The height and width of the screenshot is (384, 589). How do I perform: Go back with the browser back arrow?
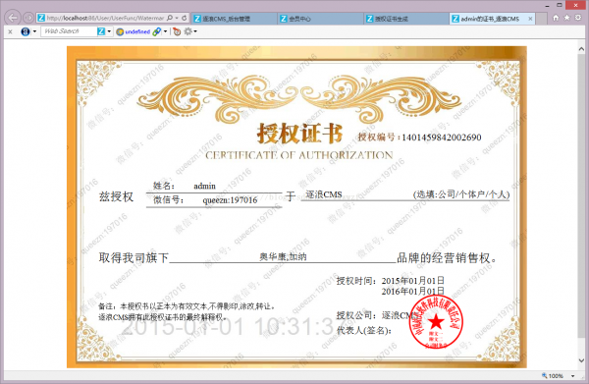coord(13,18)
